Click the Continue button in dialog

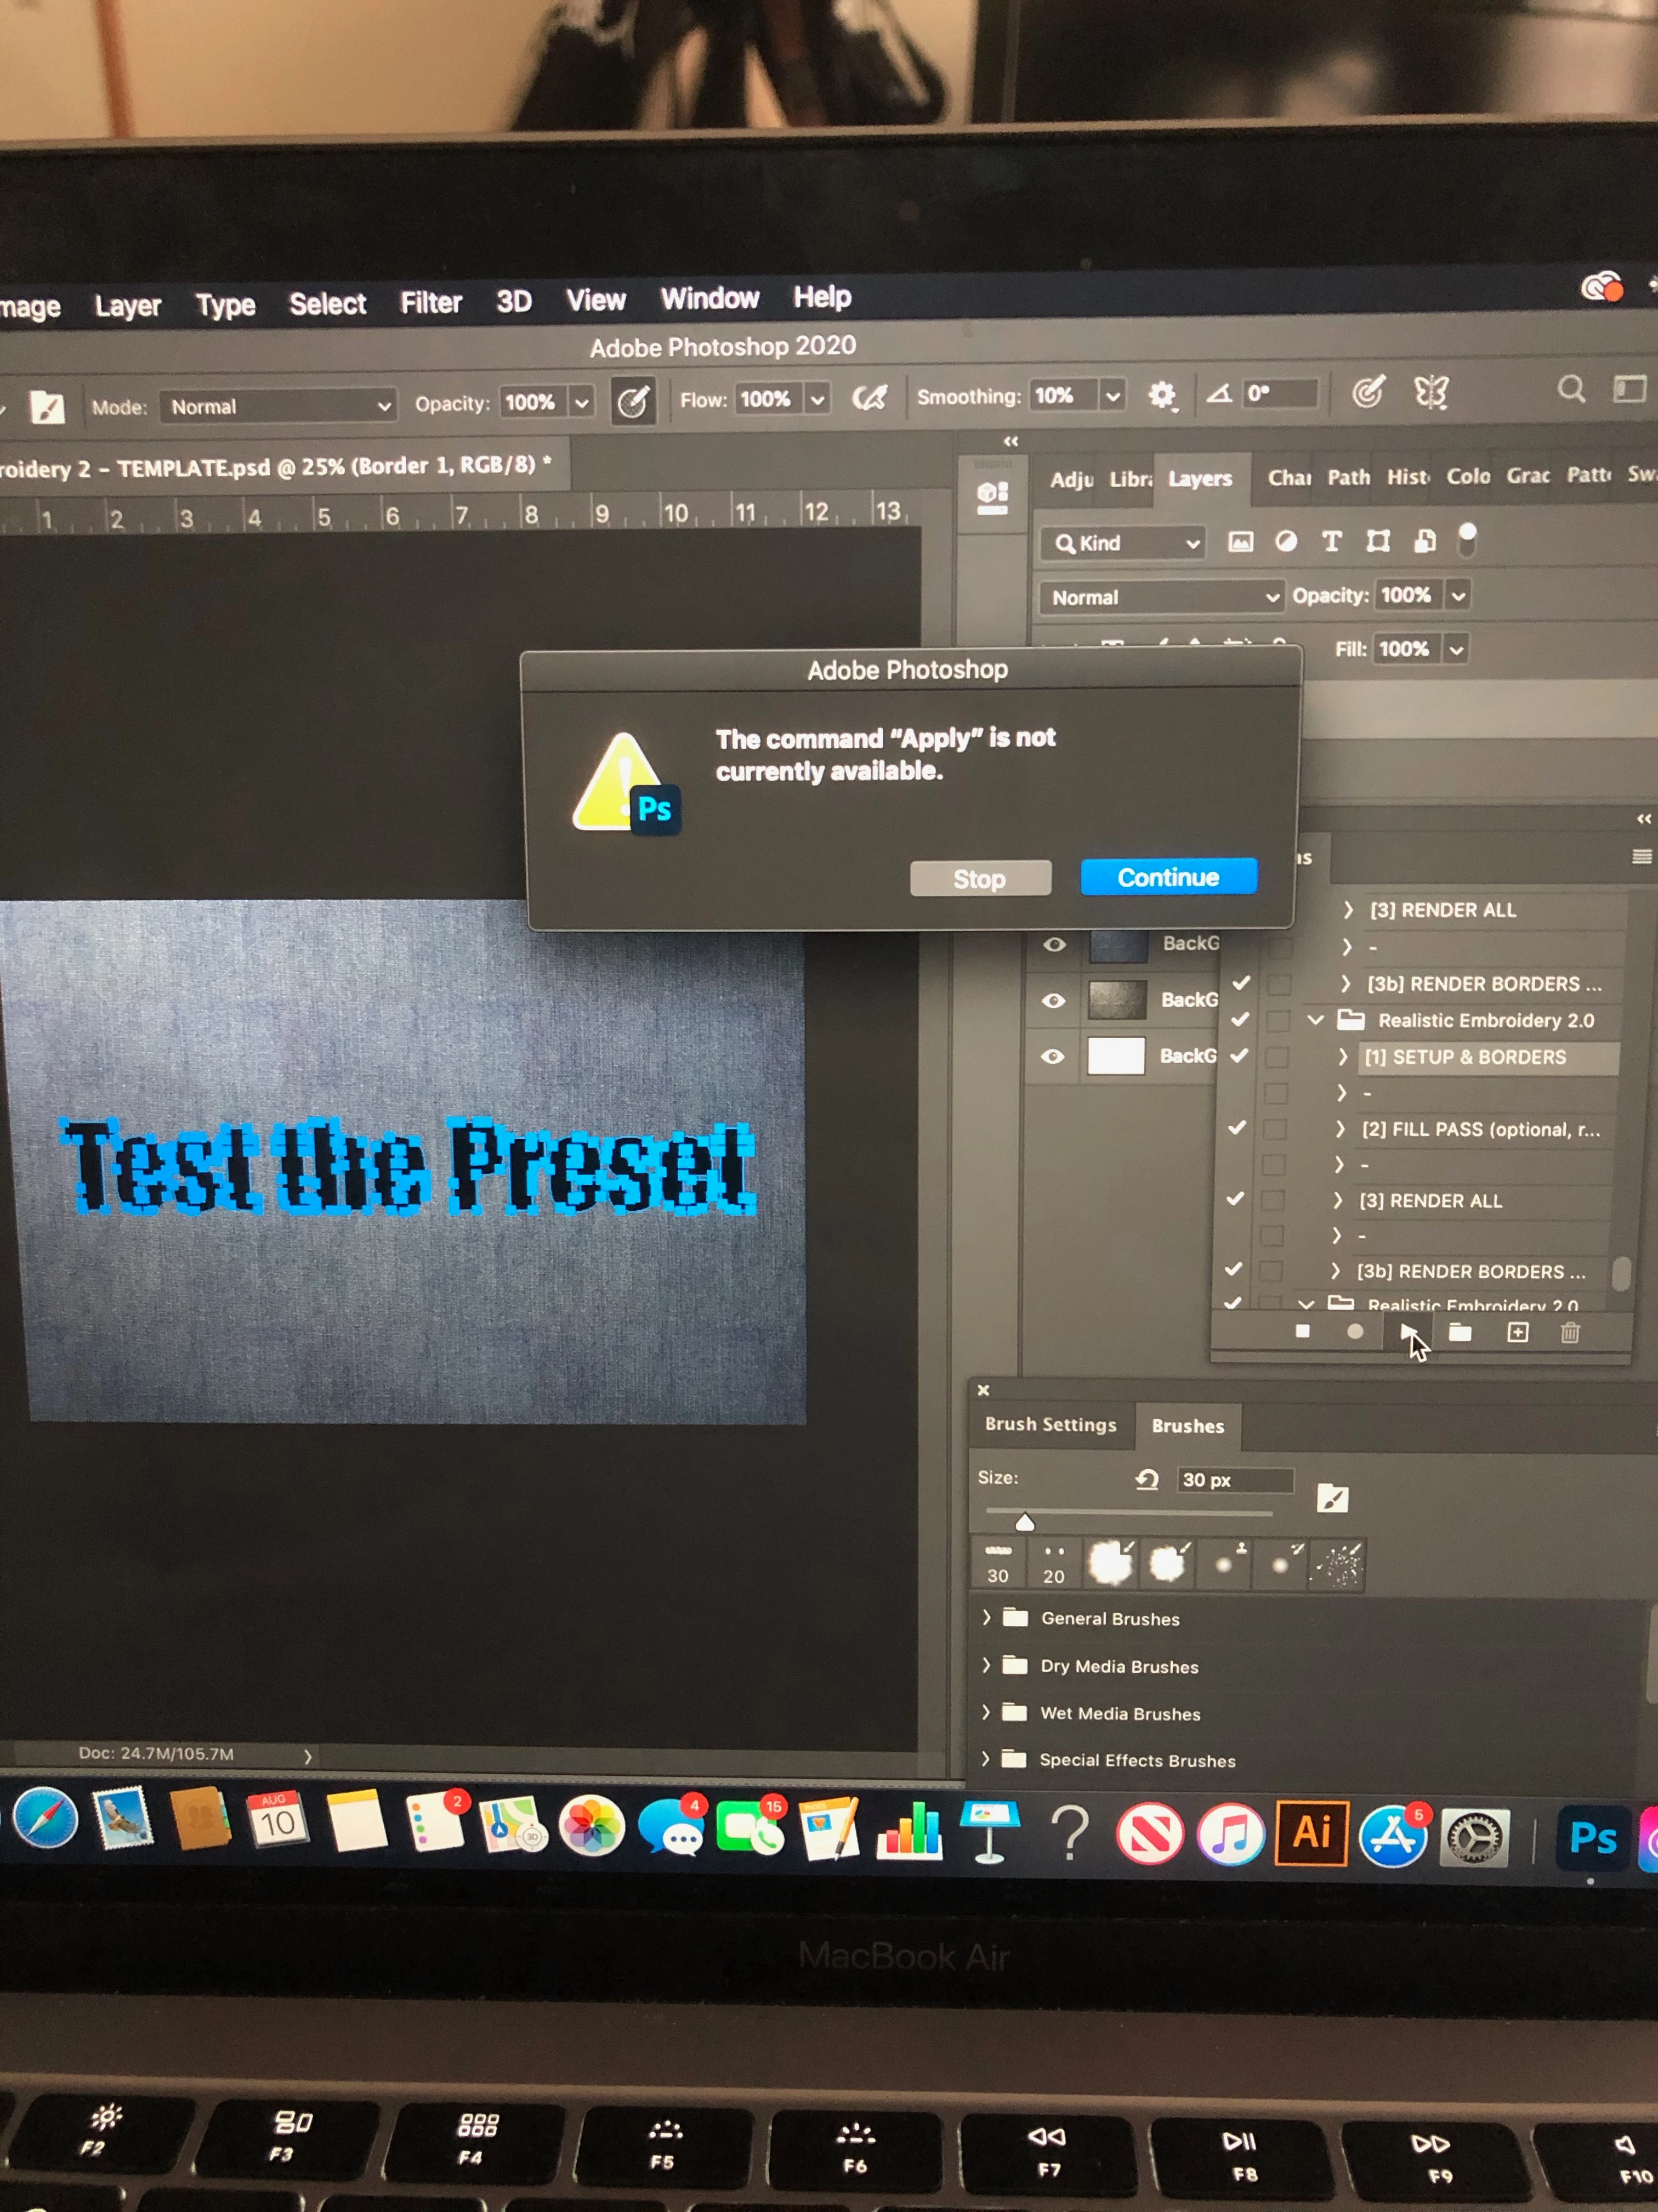point(1167,877)
